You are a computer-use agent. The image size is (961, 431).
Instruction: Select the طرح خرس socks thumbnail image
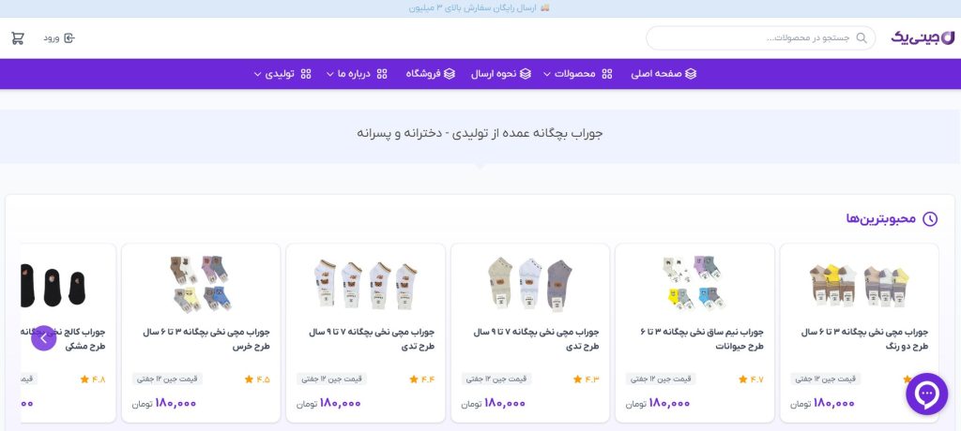point(201,282)
